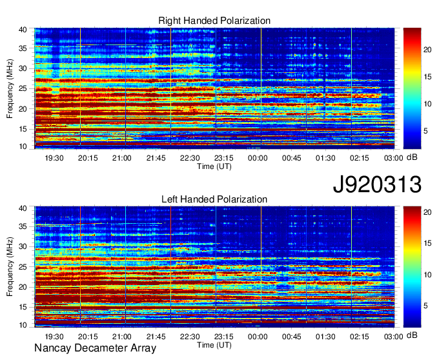Click the 5 dB label on bottom colorbar

coord(425,306)
